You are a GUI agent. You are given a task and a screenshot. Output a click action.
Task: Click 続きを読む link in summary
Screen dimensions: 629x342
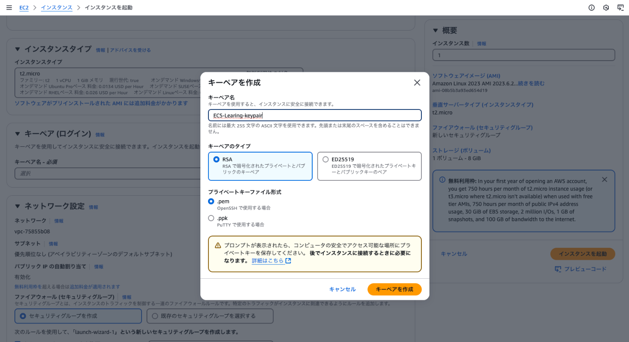531,83
